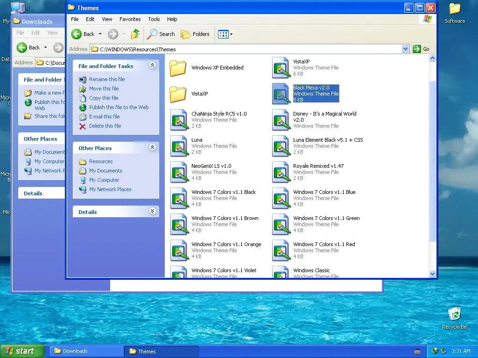Select the Windows 7 Colors v1.1 Green icon
The width and height of the screenshot is (478, 358).
pyautogui.click(x=281, y=225)
